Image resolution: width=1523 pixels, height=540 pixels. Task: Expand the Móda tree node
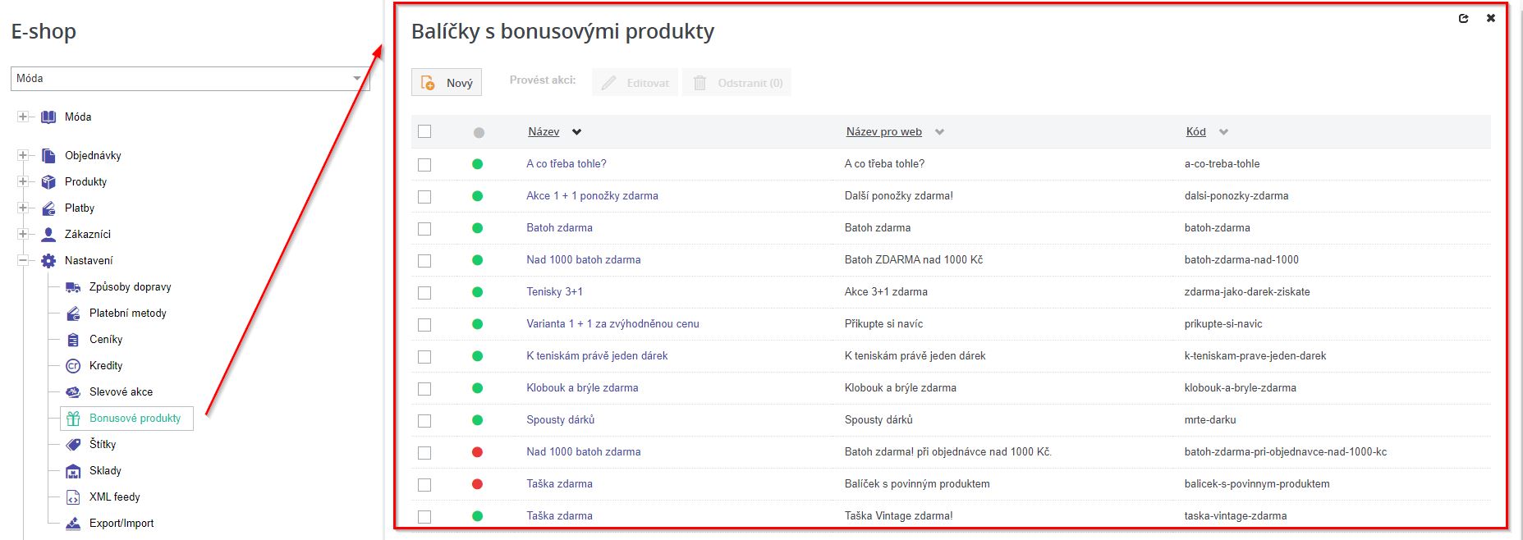[23, 117]
